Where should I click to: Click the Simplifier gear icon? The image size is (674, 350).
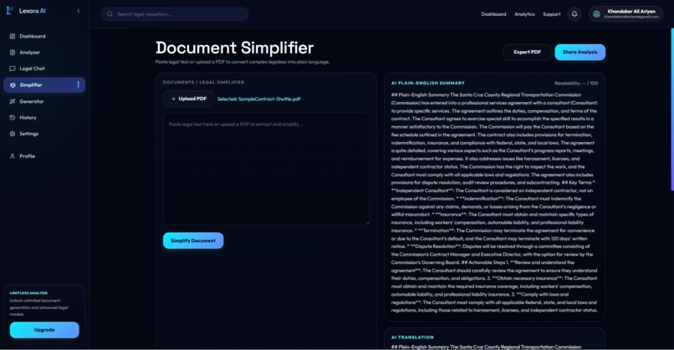point(13,85)
